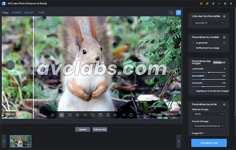Click the Enregistrer tout button
Viewport: 236px width, 150px height.
(x=209, y=143)
